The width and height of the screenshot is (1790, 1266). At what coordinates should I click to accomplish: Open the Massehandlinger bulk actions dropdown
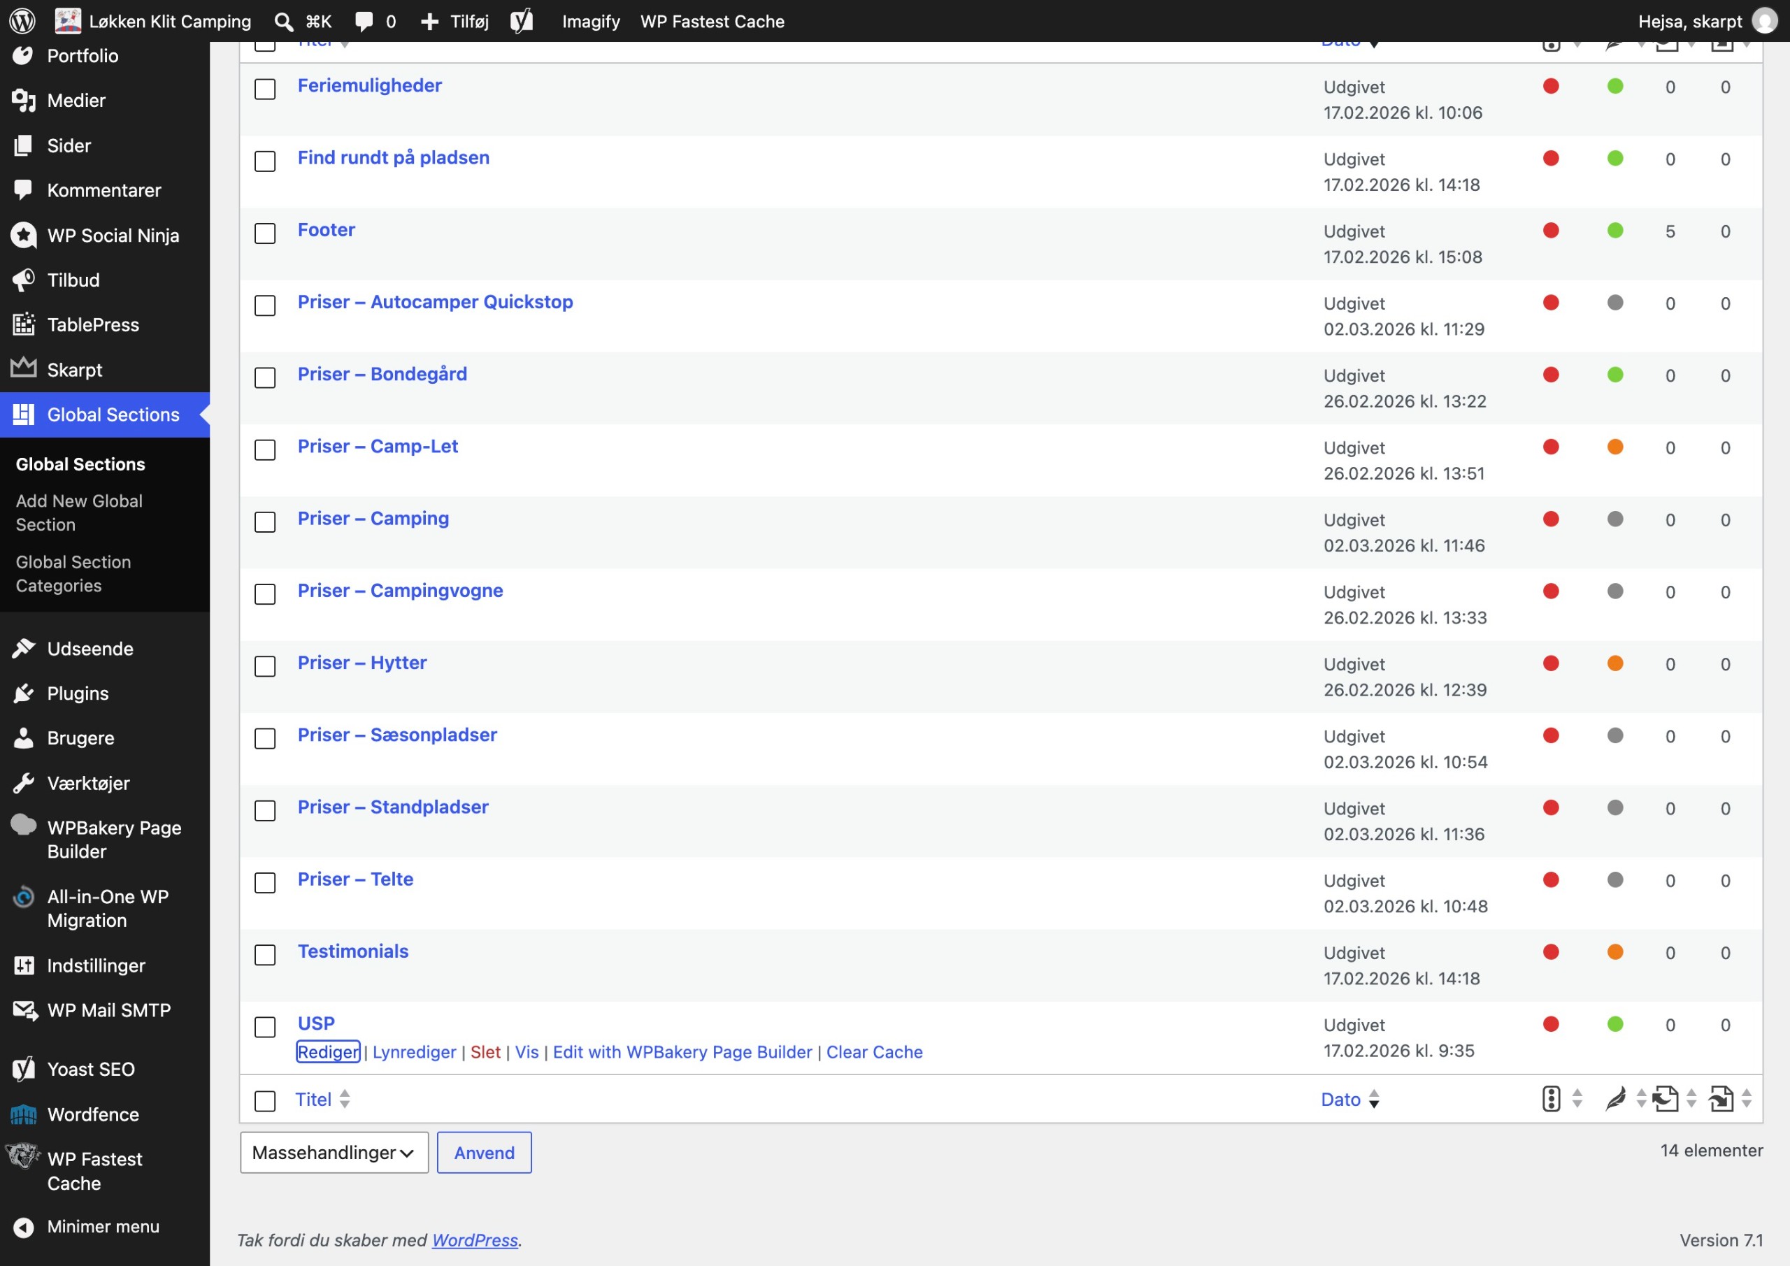tap(334, 1152)
